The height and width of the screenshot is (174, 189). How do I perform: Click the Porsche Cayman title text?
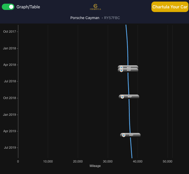point(85,18)
